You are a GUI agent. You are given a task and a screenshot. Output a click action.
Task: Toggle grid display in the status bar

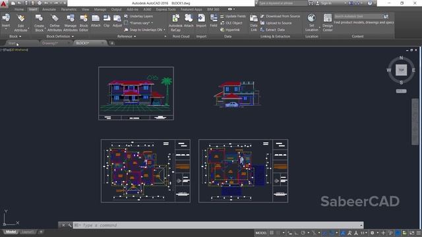tap(272, 232)
